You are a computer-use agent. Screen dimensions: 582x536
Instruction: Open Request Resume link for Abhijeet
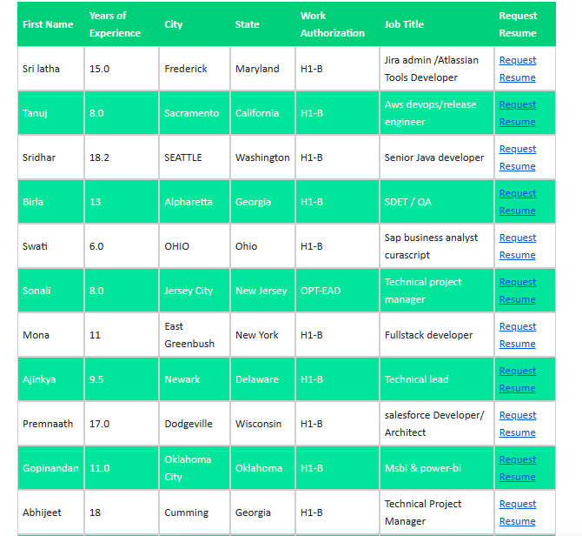pos(518,513)
